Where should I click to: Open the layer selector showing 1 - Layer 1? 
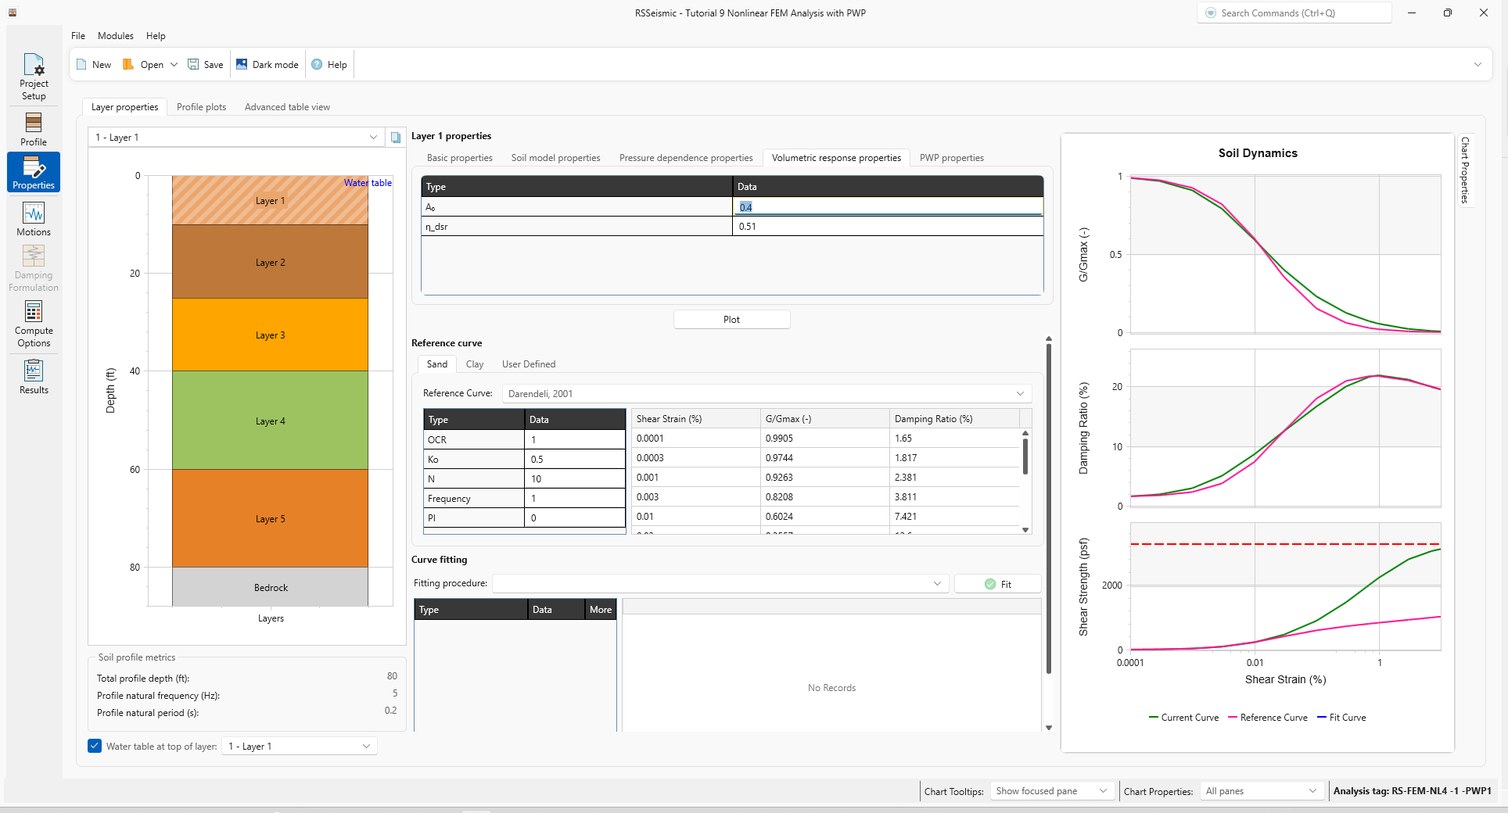pyautogui.click(x=235, y=138)
